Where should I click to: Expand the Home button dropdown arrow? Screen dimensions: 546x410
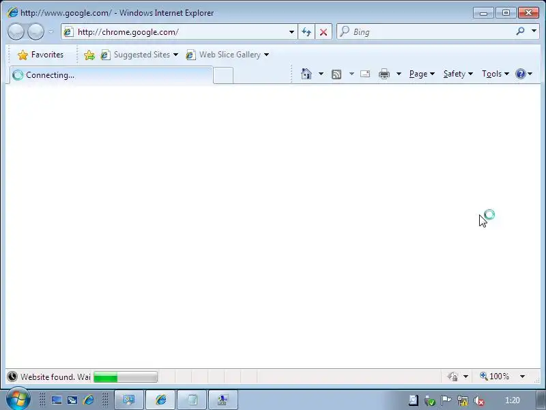(321, 74)
